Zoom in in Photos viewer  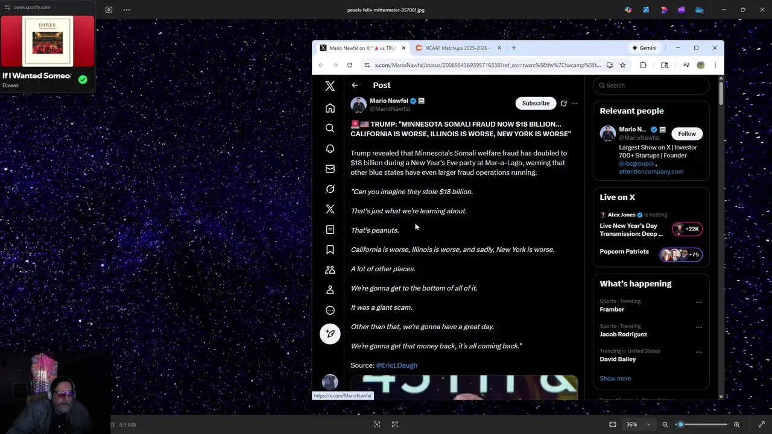(736, 424)
